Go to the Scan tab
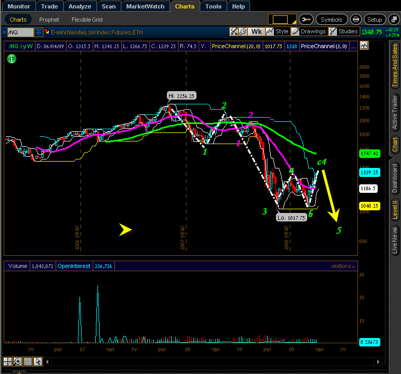Image resolution: width=401 pixels, height=374 pixels. click(x=109, y=6)
